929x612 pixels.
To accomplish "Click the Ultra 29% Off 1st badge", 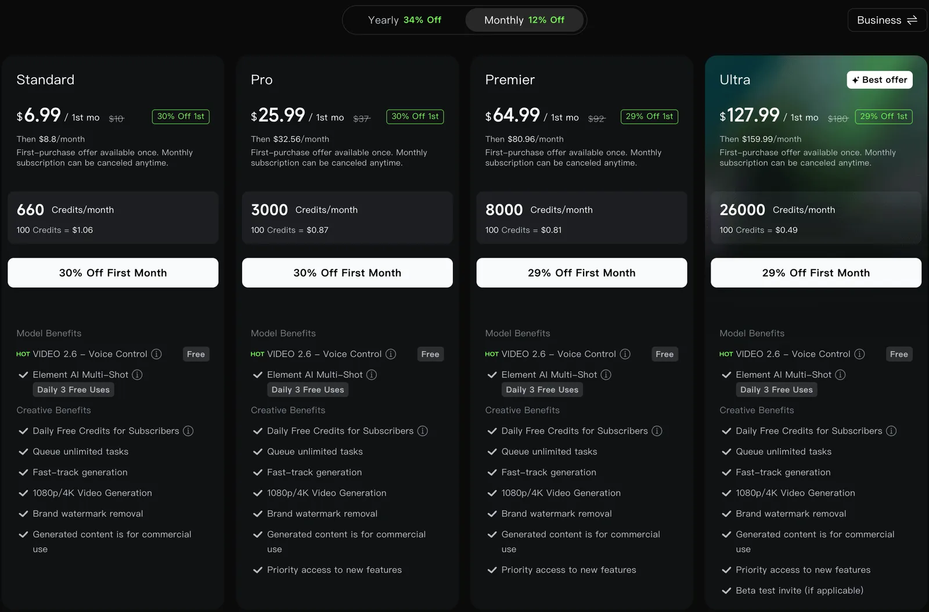I will [884, 117].
